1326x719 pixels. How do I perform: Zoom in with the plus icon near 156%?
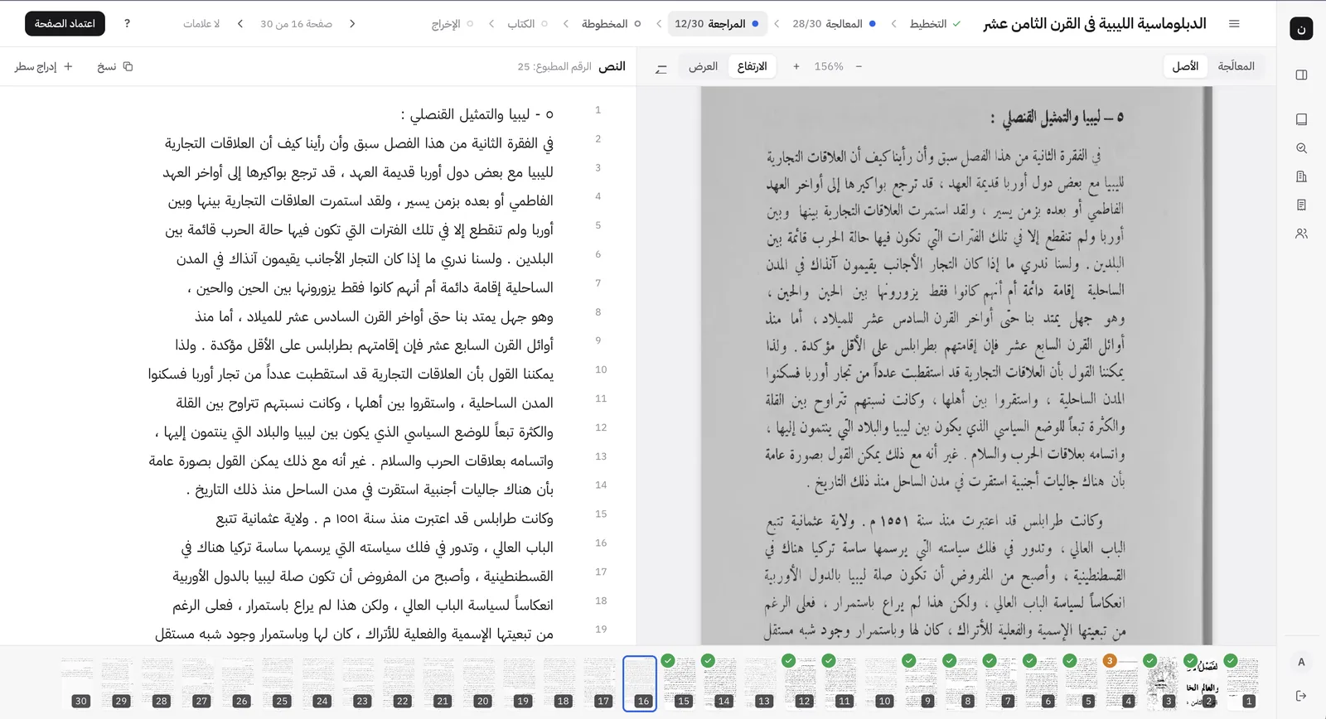click(x=796, y=66)
